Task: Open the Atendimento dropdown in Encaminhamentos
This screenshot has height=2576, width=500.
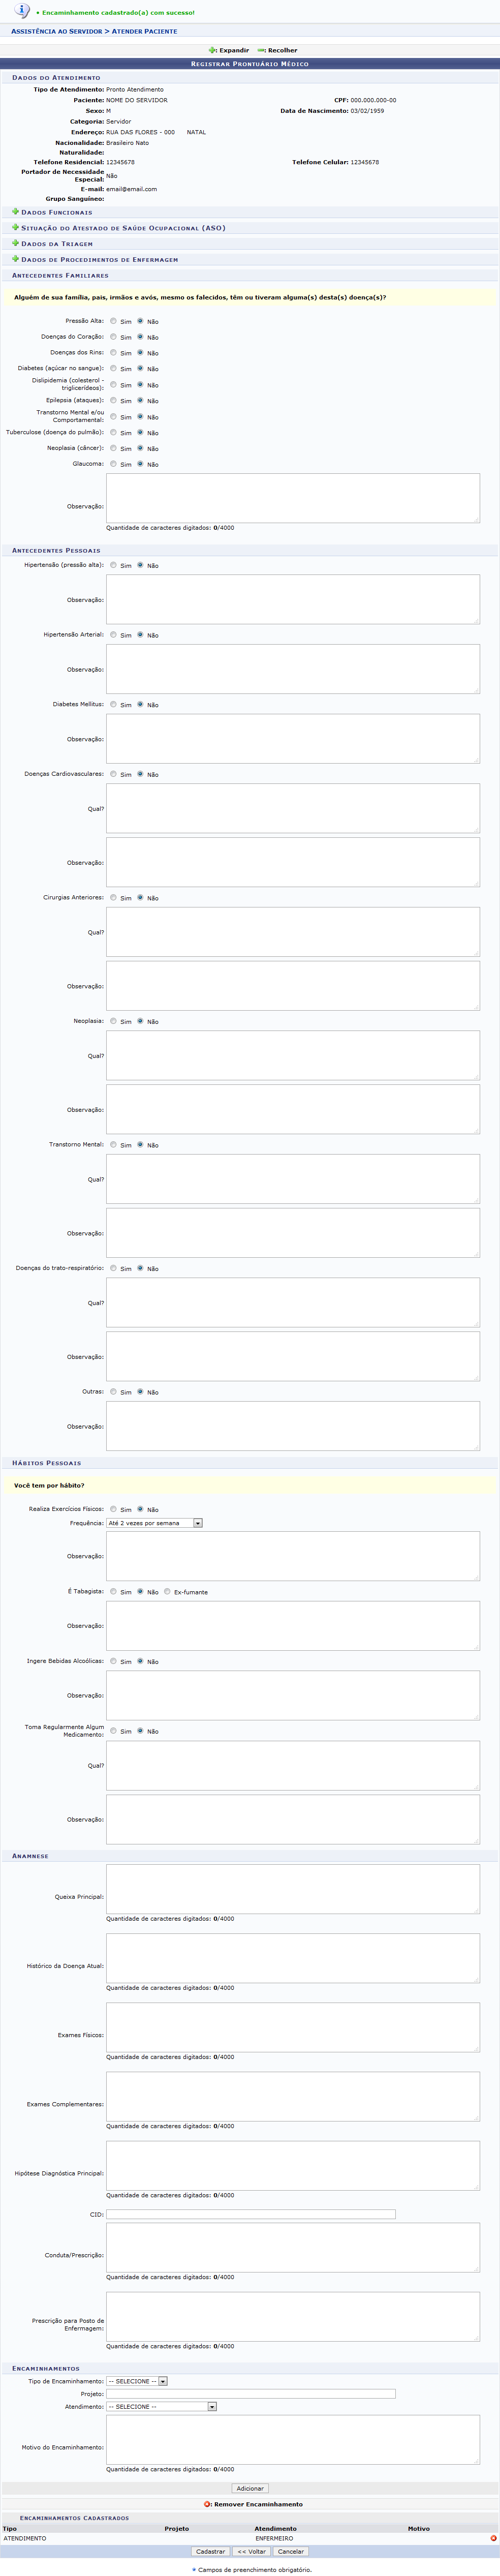Action: (161, 2406)
